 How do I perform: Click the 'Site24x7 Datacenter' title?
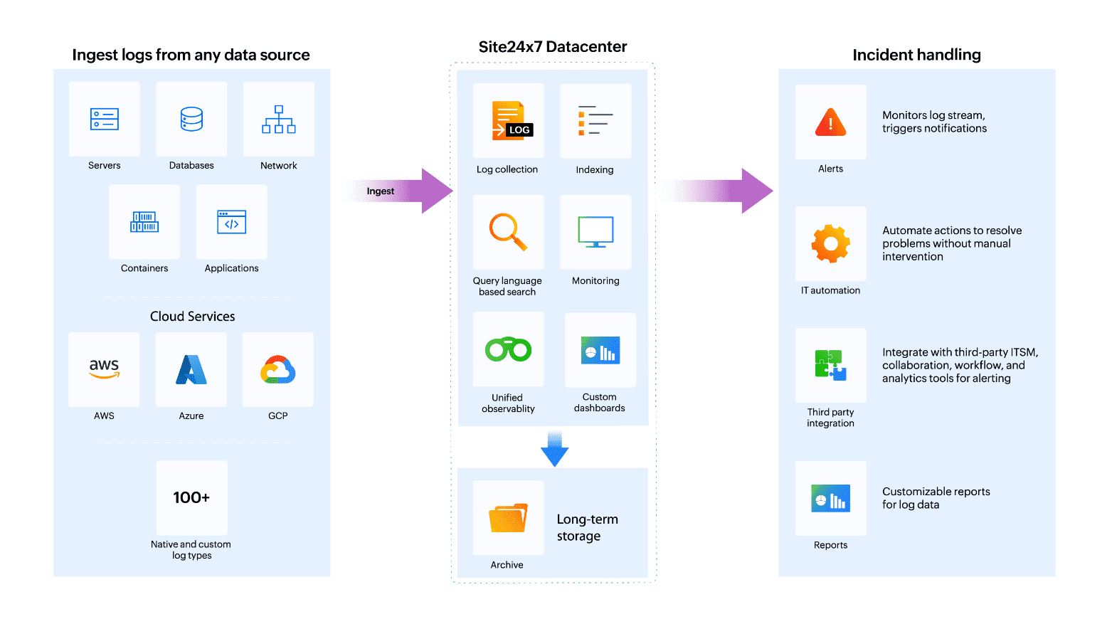point(553,47)
